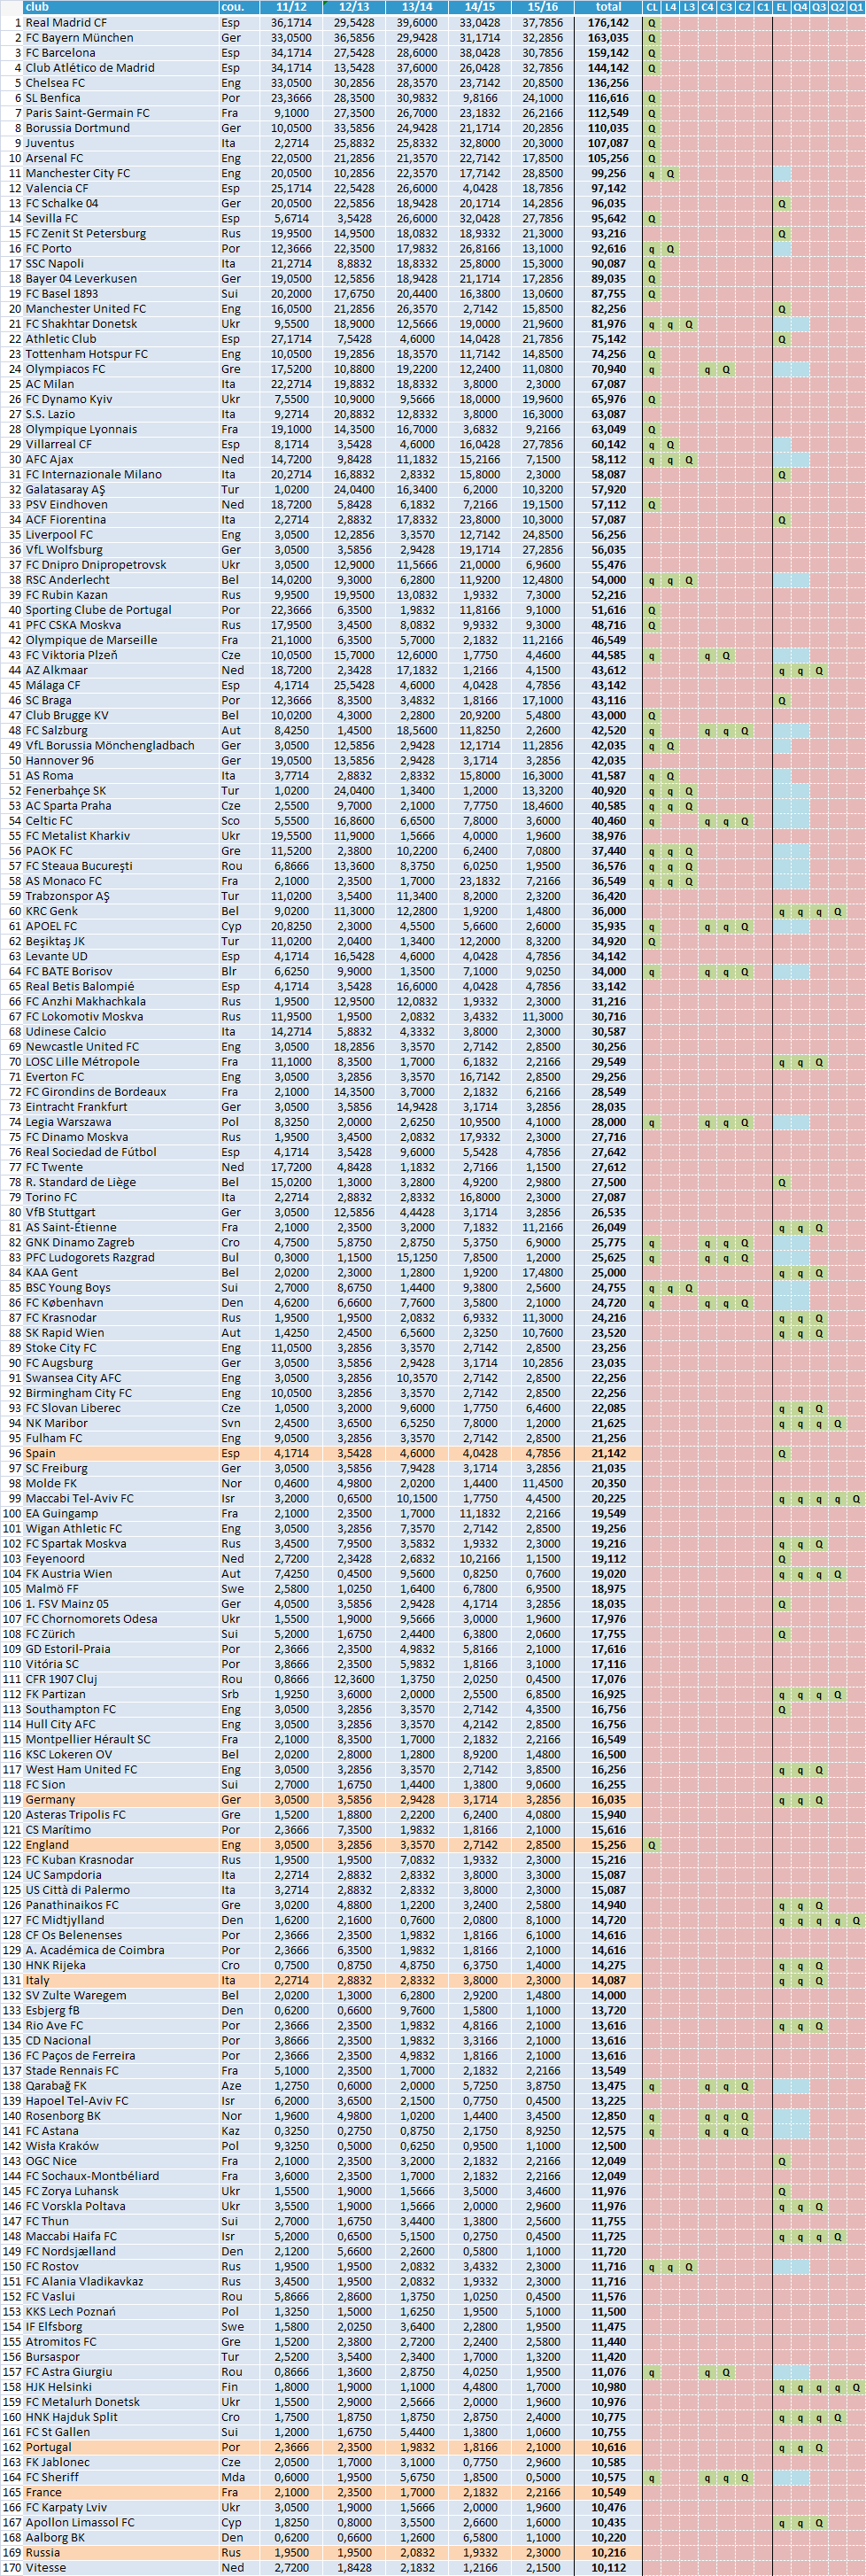This screenshot has width=866, height=2576.
Task: Select the 'FC Rostov' club cell
Action: (x=120, y=2266)
